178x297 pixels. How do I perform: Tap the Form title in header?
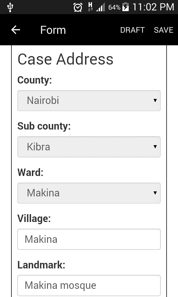[x=53, y=30]
